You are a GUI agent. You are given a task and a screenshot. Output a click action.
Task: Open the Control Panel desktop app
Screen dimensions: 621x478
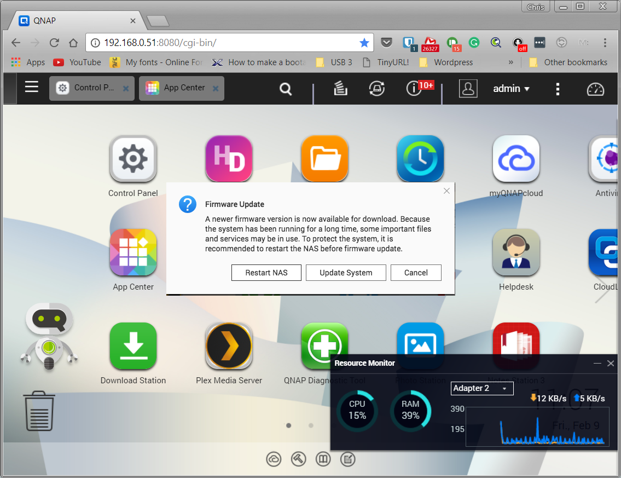133,159
